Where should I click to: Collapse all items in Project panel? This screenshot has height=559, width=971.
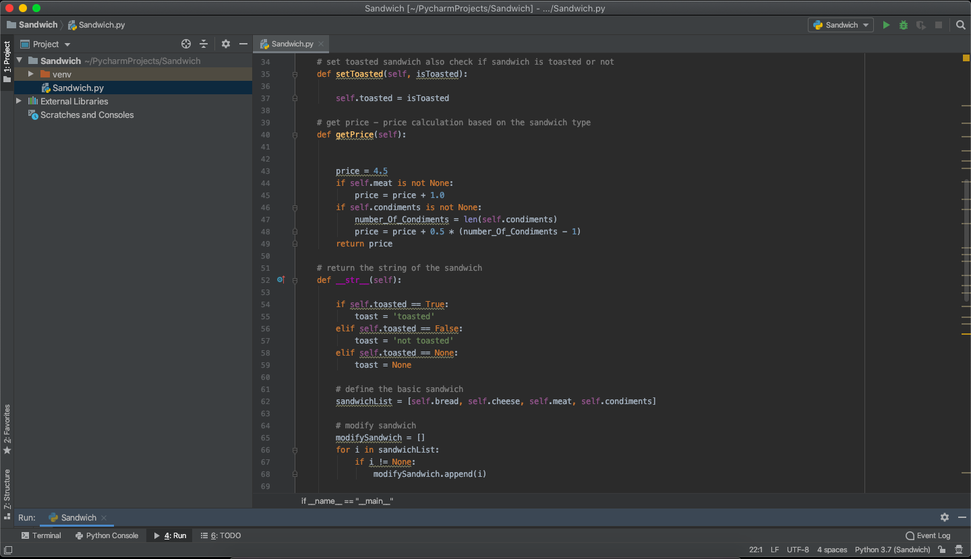[204, 44]
